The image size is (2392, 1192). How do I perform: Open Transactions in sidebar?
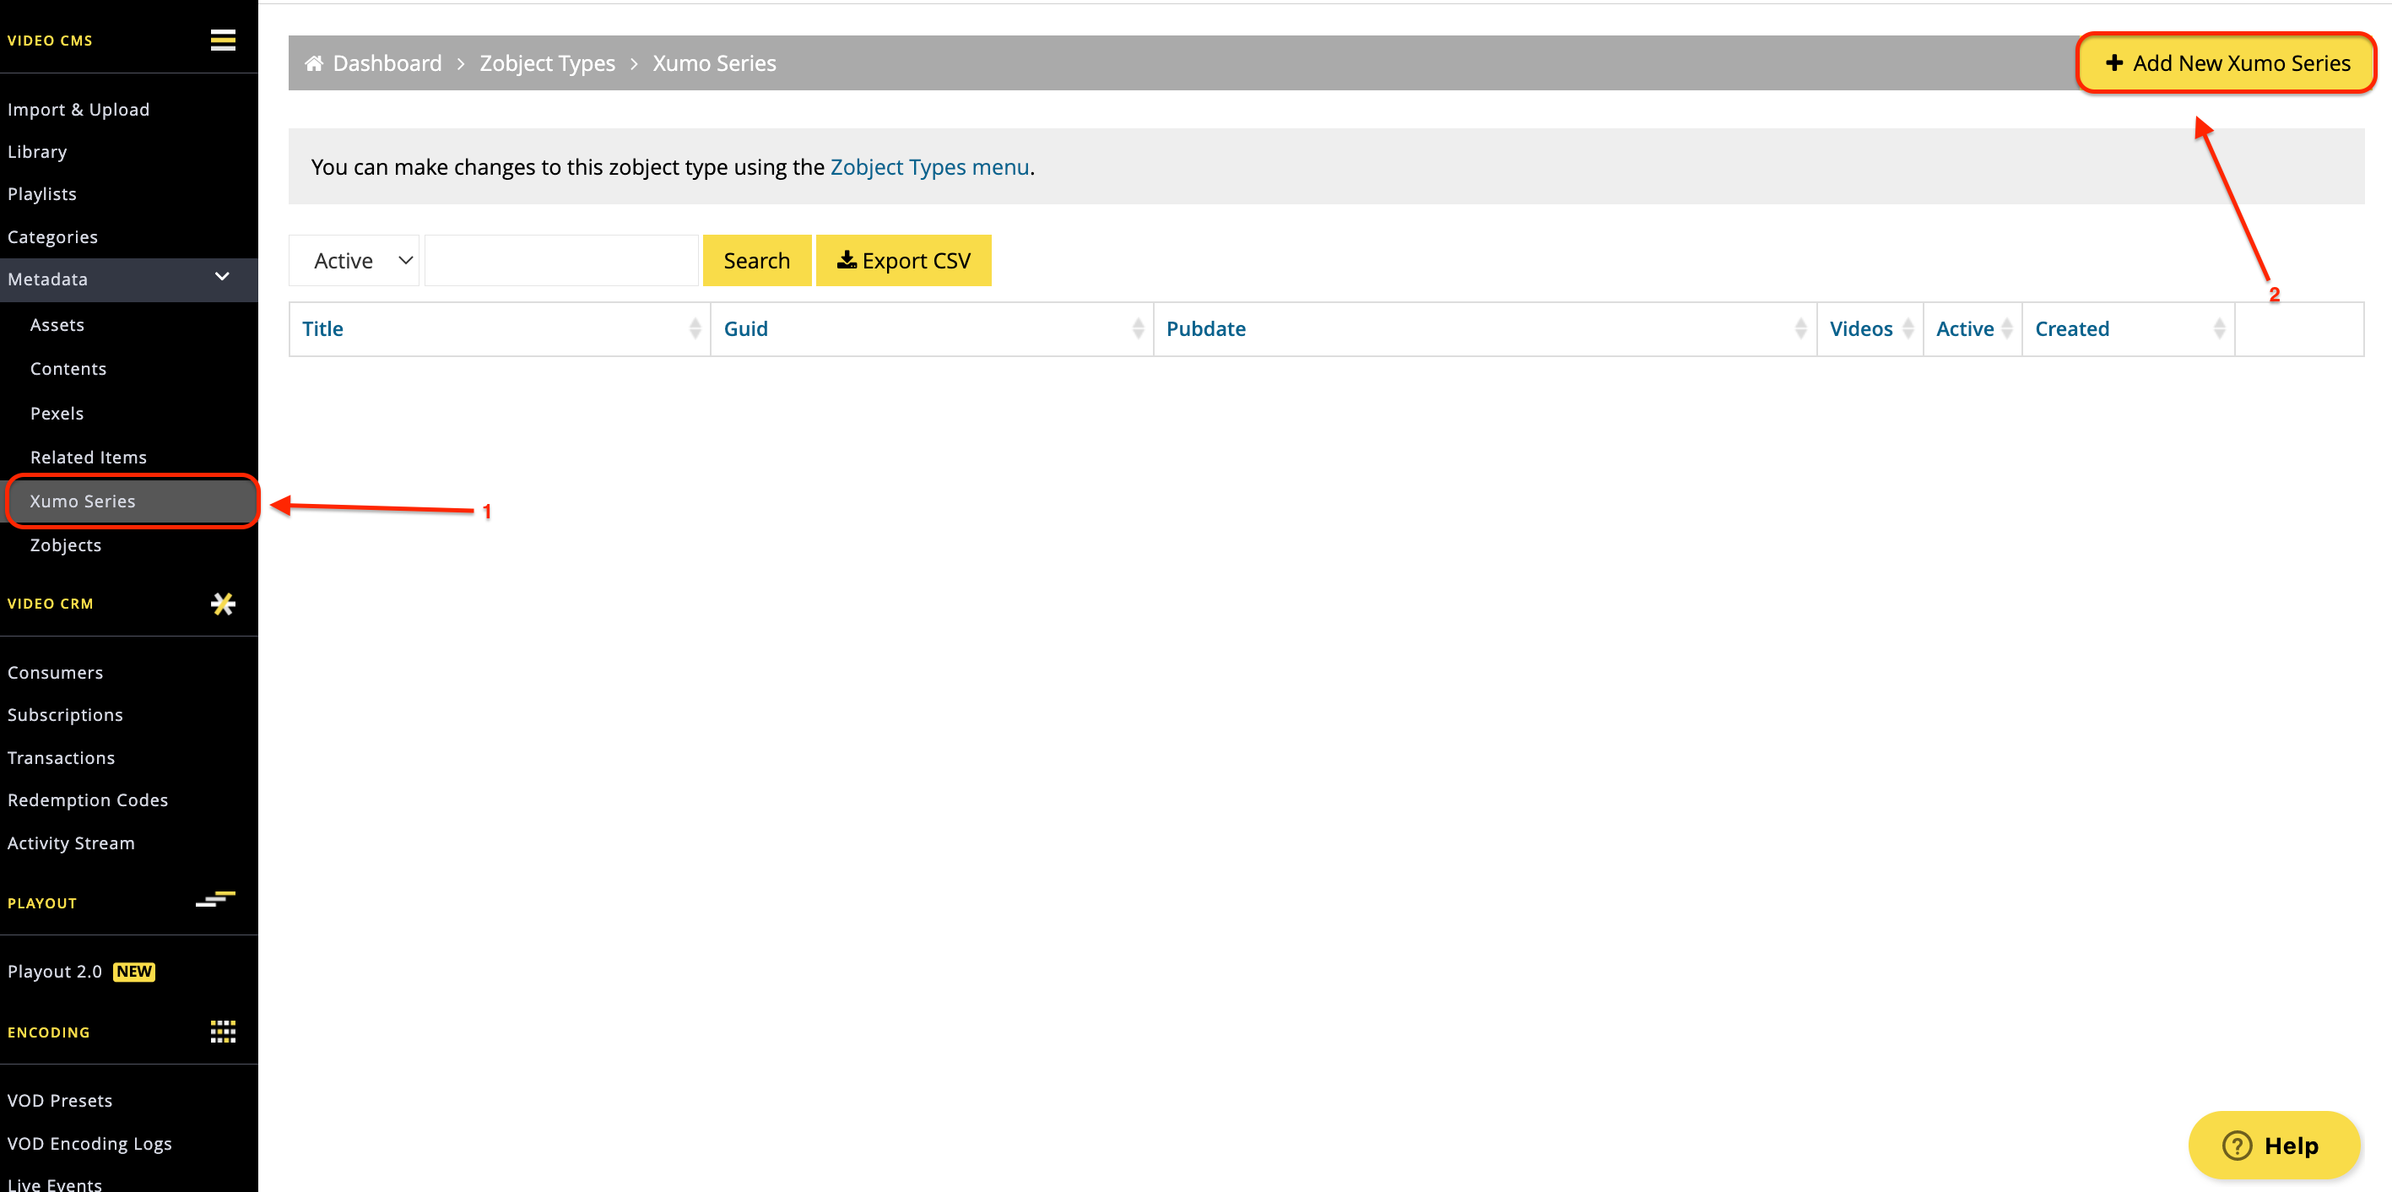[62, 758]
